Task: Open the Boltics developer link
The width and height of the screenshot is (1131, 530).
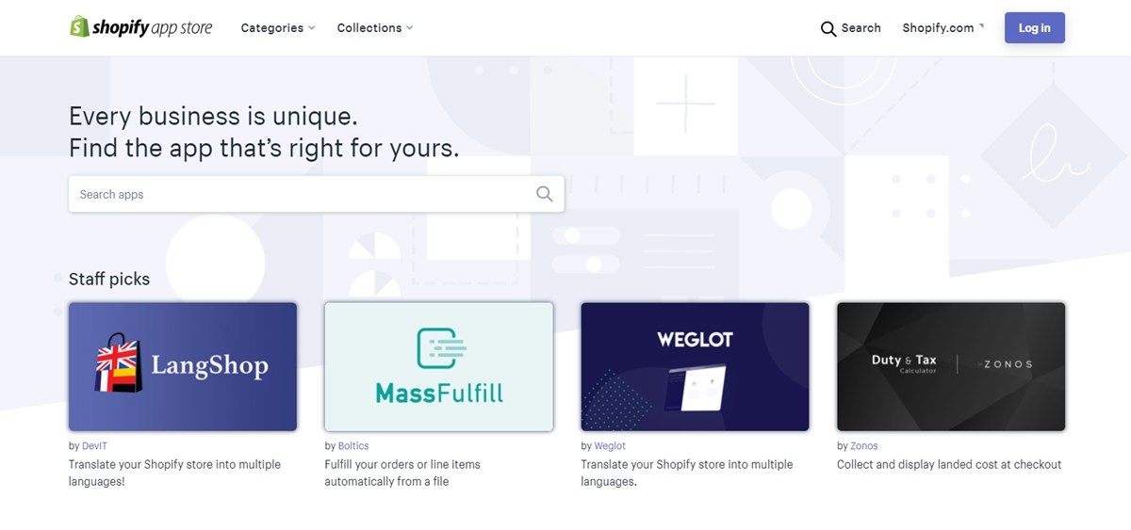Action: tap(353, 446)
